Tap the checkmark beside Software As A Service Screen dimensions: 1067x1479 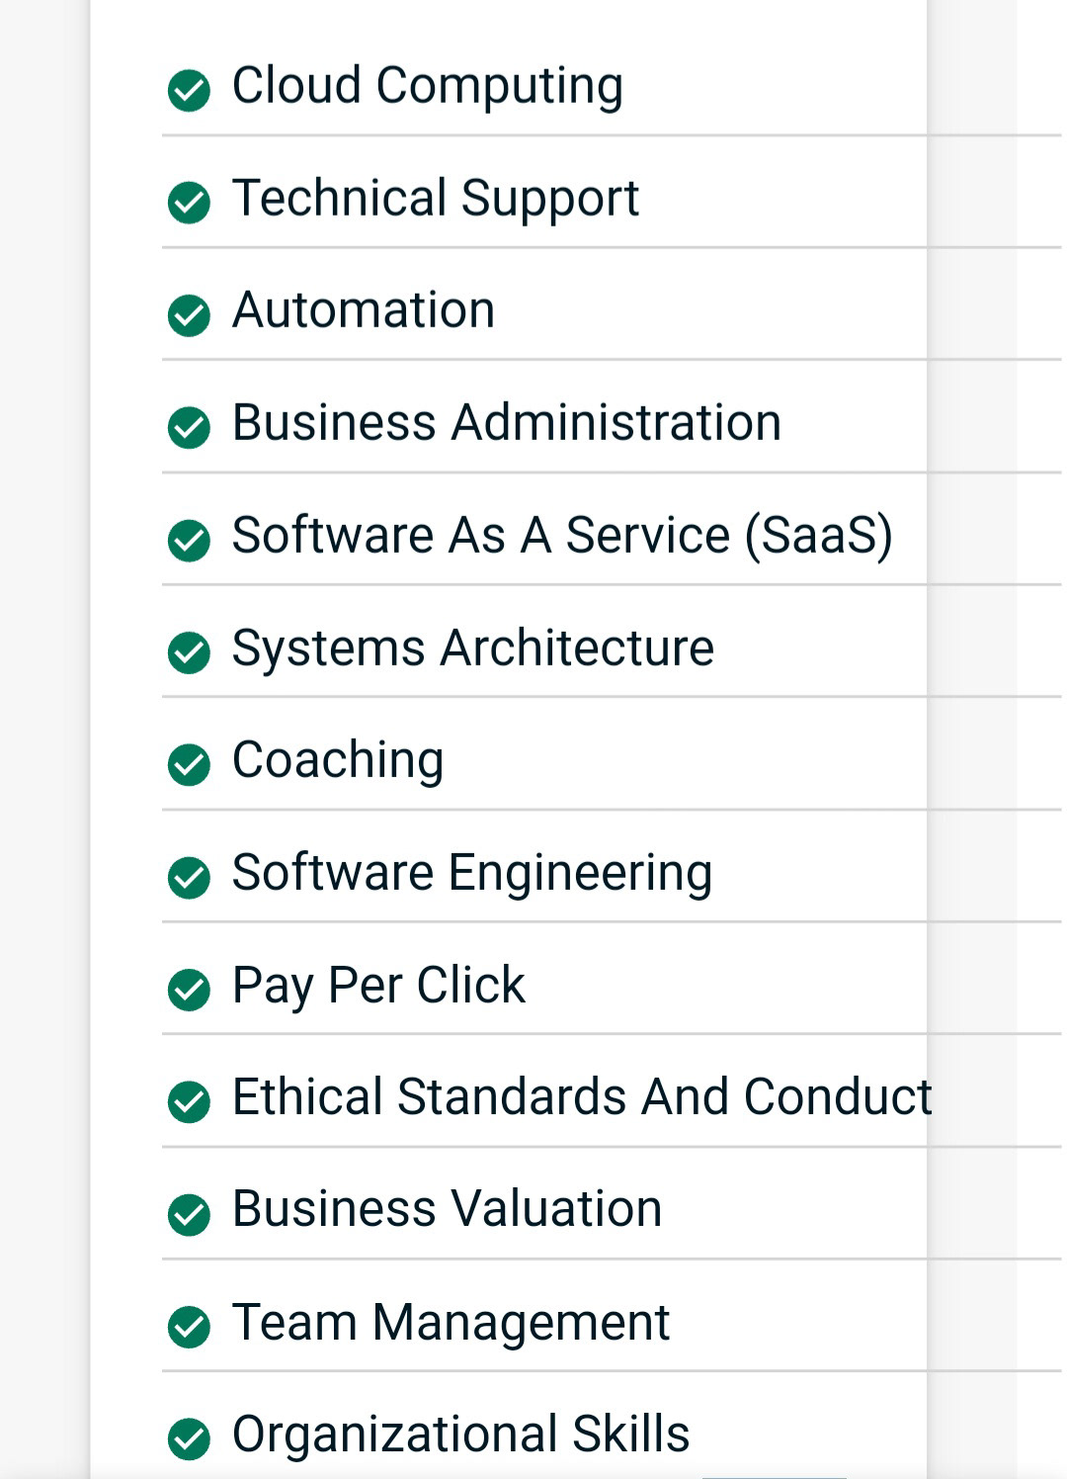(189, 540)
